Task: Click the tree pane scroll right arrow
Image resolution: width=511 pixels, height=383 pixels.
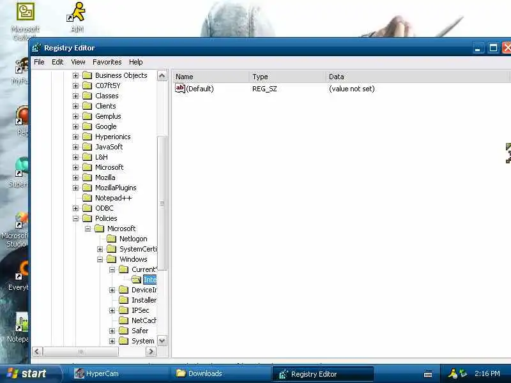Action: pos(151,352)
